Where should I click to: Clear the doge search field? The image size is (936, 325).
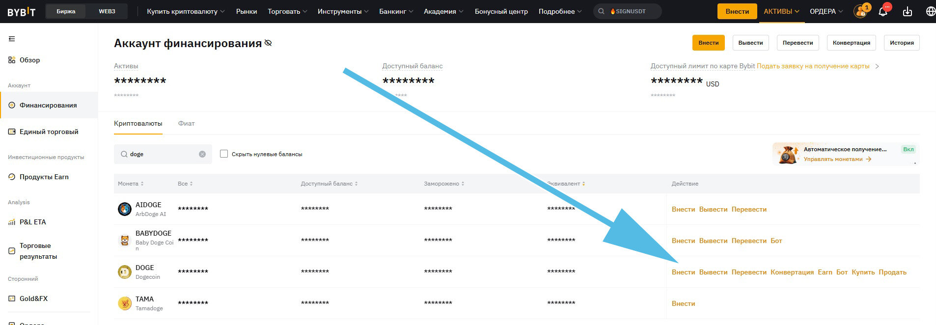point(202,154)
